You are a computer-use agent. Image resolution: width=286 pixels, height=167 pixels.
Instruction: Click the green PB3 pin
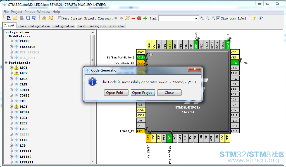tap(196, 45)
